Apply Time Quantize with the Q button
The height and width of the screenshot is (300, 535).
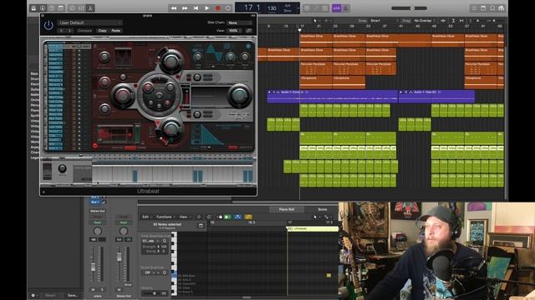click(165, 241)
